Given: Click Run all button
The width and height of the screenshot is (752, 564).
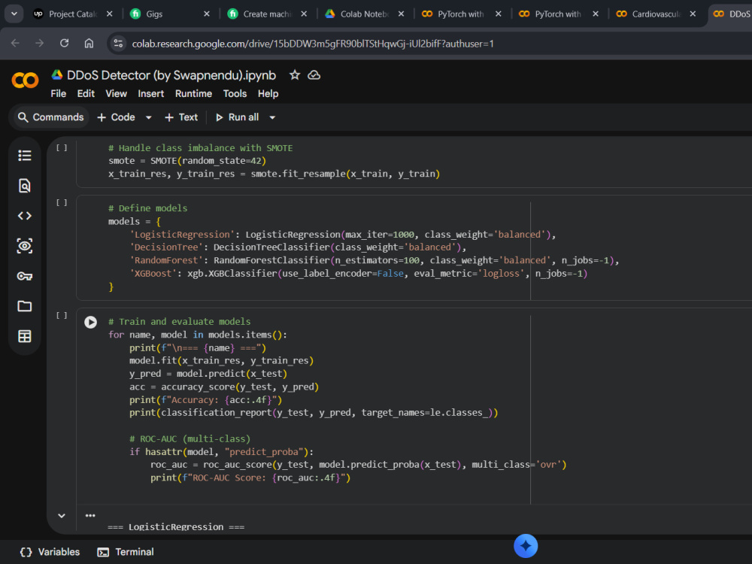Looking at the screenshot, I should coord(238,117).
